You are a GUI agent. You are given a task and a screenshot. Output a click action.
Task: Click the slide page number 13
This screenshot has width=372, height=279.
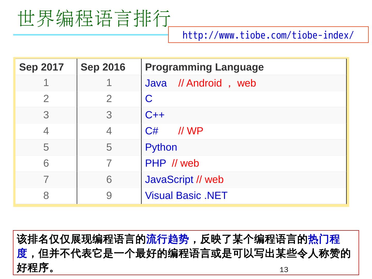[284, 270]
